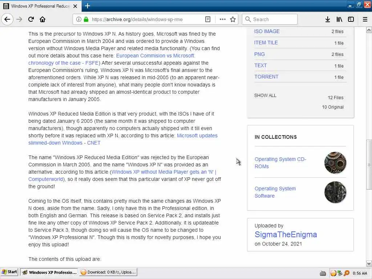Image resolution: width=372 pixels, height=279 pixels.
Task: View site information icon in address bar
Action: click(78, 20)
